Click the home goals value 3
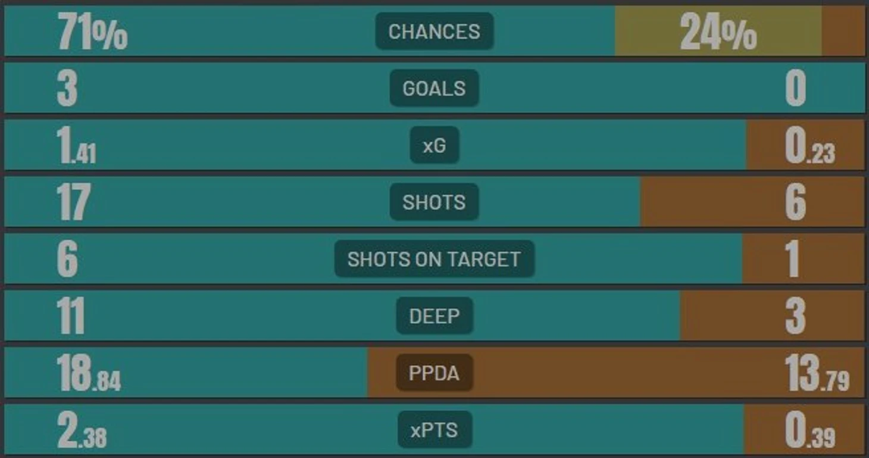Screen dimensions: 869x458 (x=67, y=89)
